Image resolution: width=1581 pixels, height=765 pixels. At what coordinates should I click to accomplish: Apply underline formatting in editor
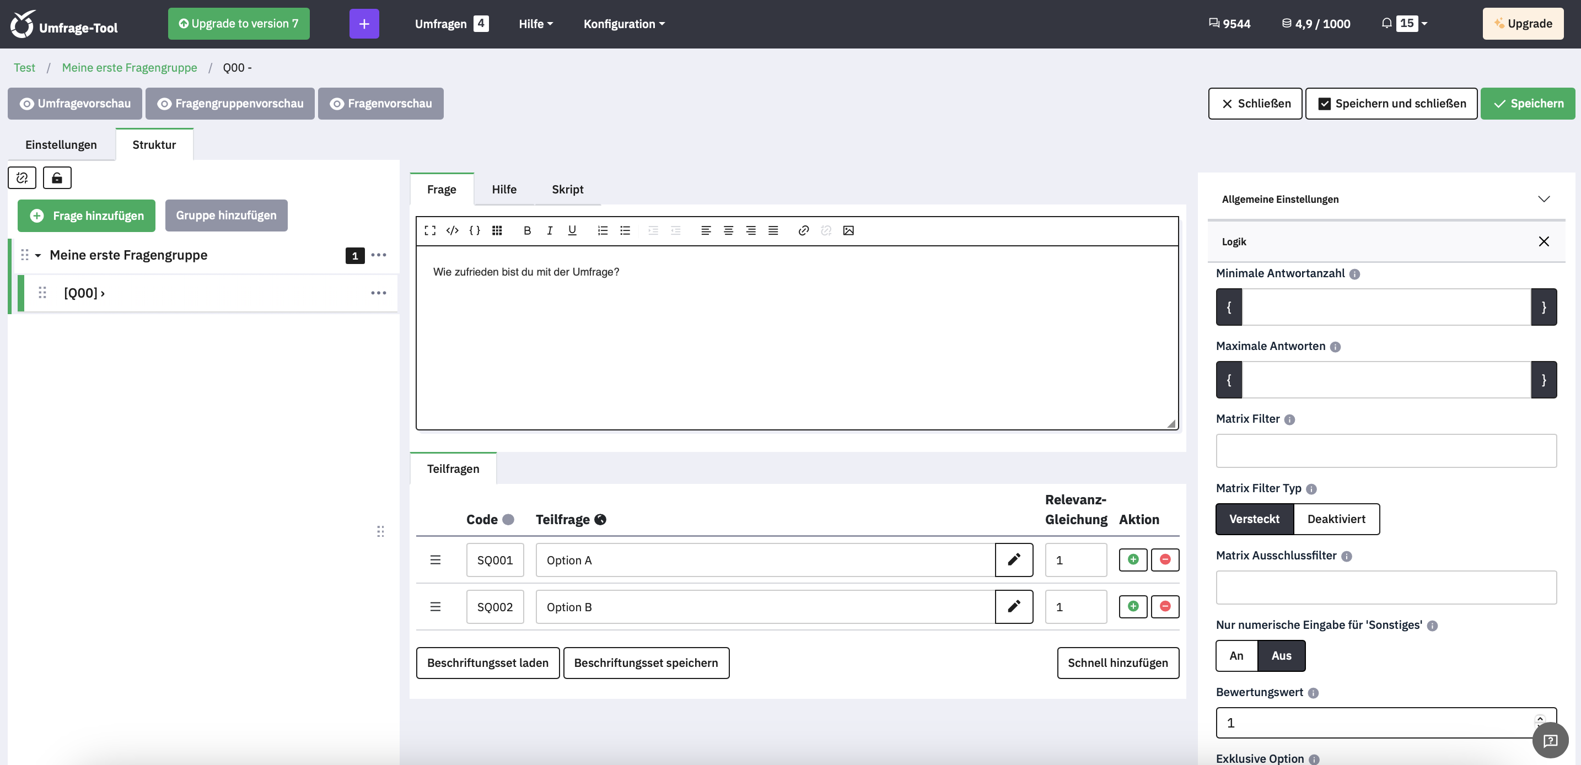point(572,231)
